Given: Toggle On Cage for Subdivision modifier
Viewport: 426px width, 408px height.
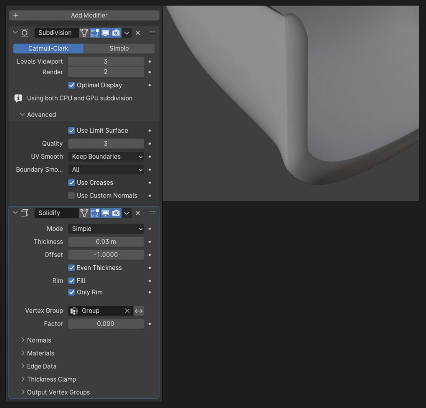Looking at the screenshot, I should [84, 33].
